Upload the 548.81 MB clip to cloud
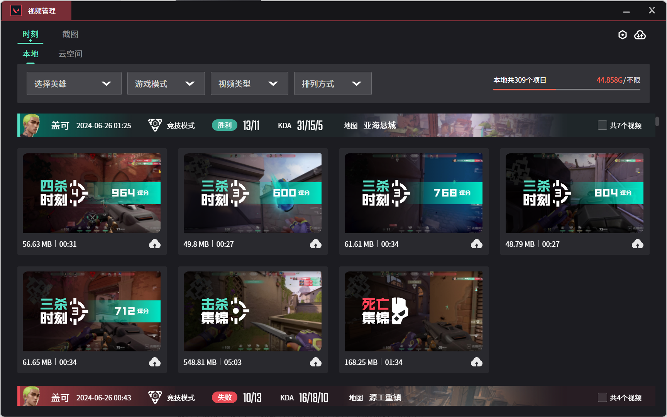The width and height of the screenshot is (667, 417). point(316,362)
